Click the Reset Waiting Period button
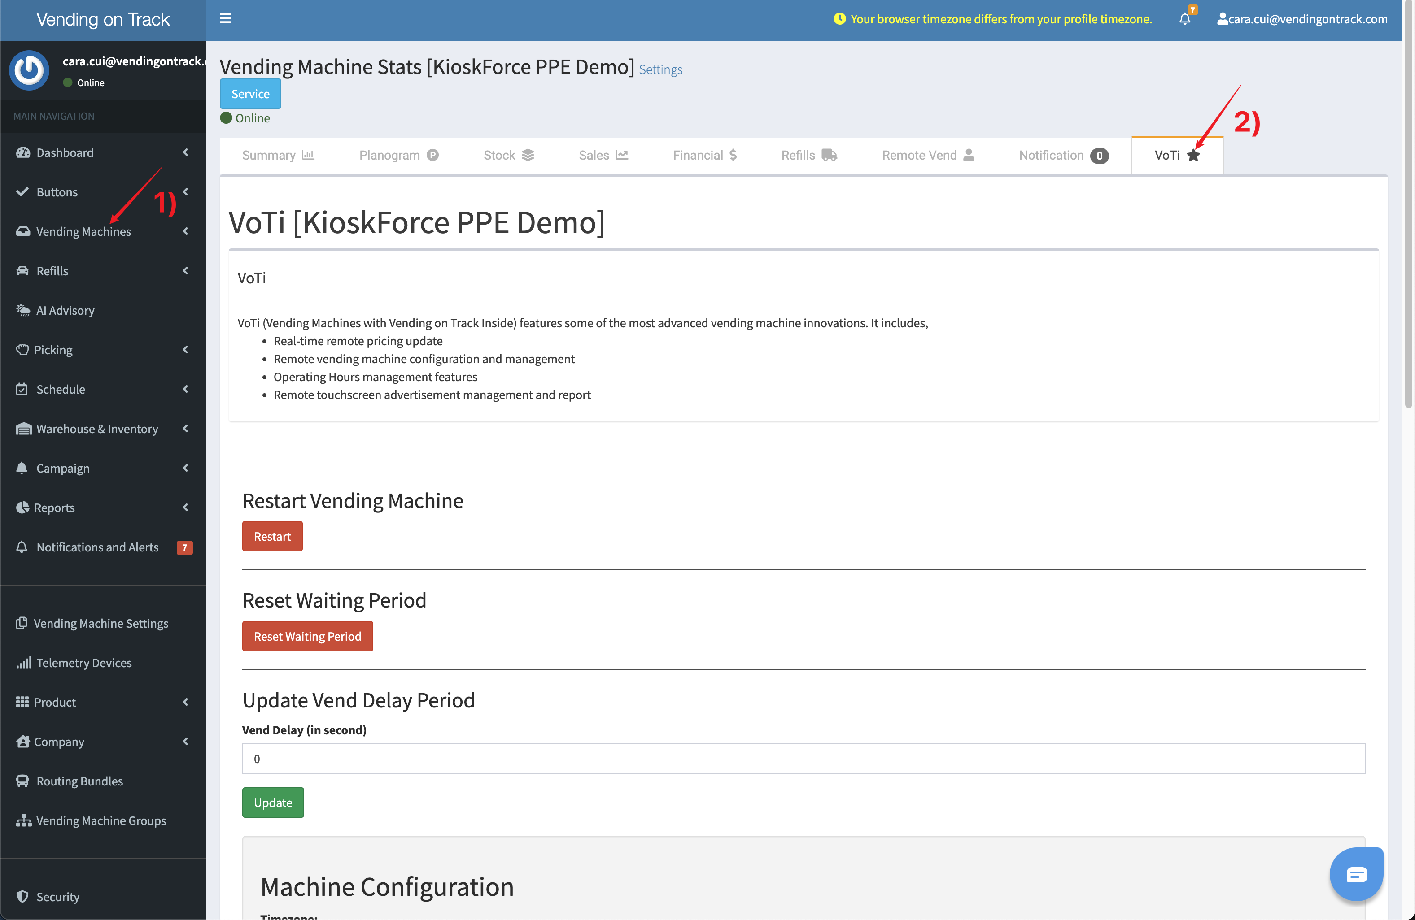Screen dimensions: 1415x920 (x=307, y=636)
